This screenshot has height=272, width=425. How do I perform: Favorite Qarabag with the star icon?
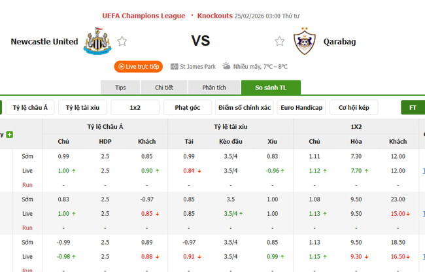(x=280, y=41)
